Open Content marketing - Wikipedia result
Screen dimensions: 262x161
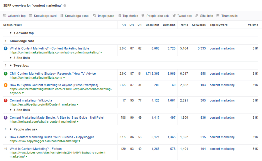coord(31,100)
